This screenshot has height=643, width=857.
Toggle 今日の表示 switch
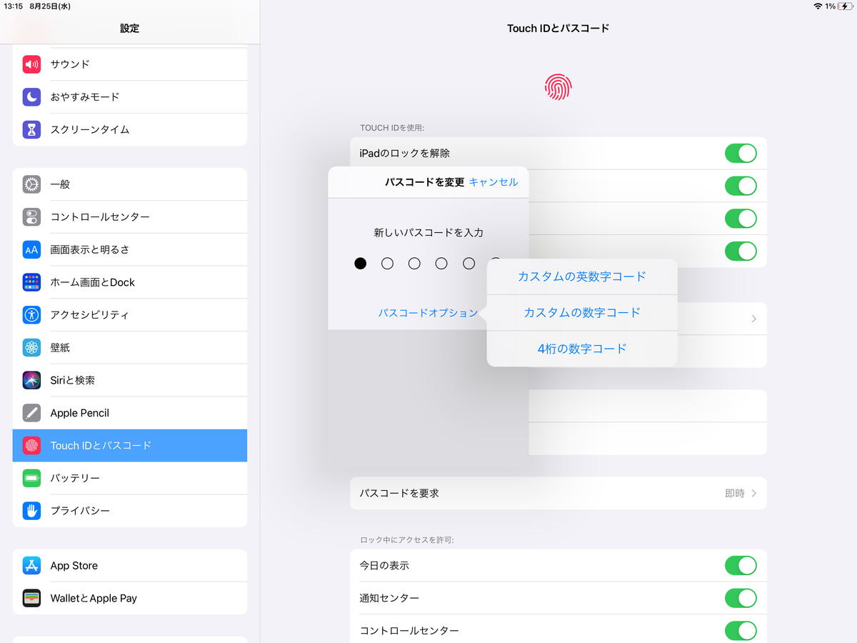(741, 566)
